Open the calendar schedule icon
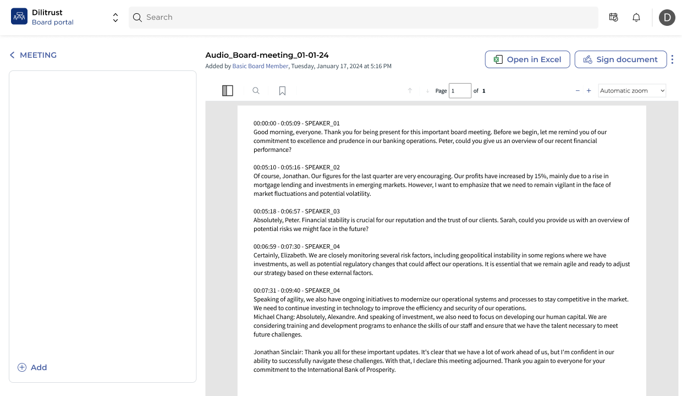Image resolution: width=682 pixels, height=396 pixels. (x=613, y=18)
